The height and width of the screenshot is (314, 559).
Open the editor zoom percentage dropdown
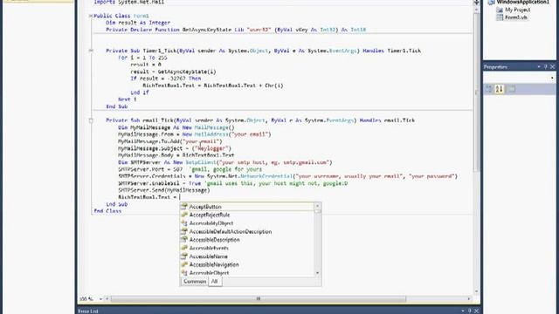pyautogui.click(x=100, y=298)
